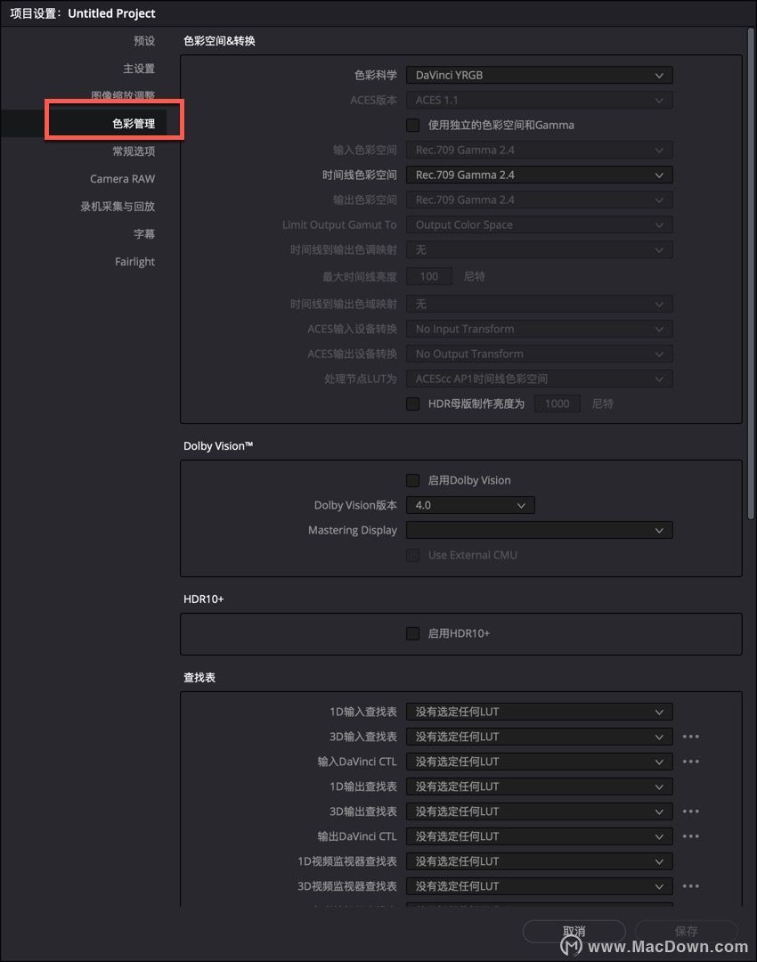The height and width of the screenshot is (962, 757).
Task: Open the 时间线色彩空间 dropdown
Action: (x=539, y=175)
